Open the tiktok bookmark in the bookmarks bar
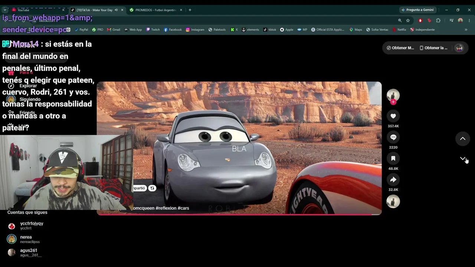 (269, 30)
